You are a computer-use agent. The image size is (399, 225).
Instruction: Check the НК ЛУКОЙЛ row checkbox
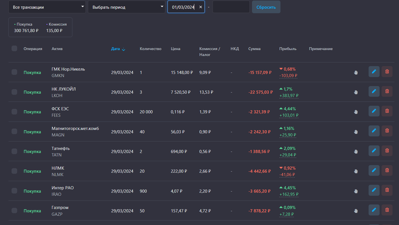pyautogui.click(x=14, y=92)
